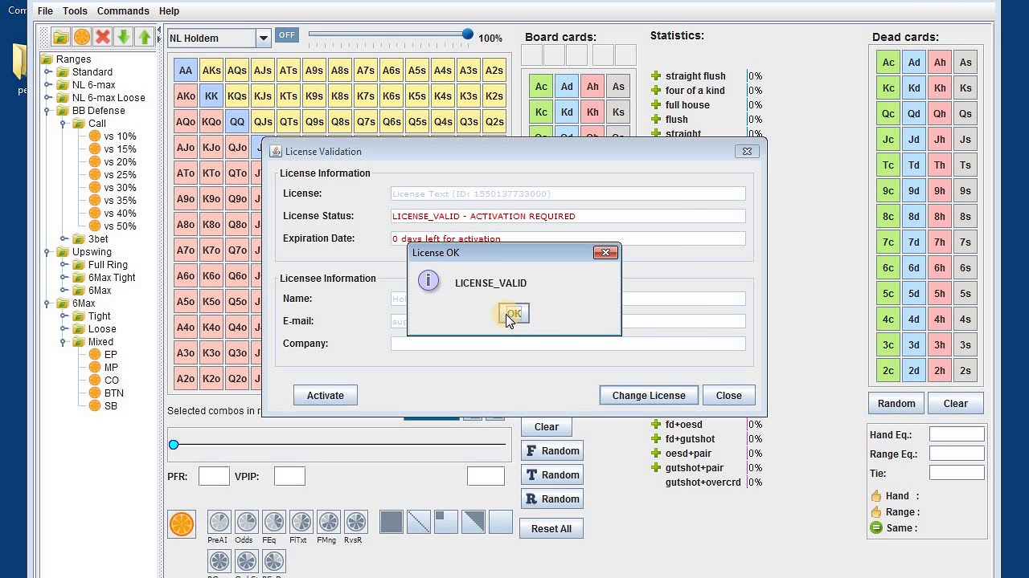
Task: Click the new folder toolbar icon
Action: (x=61, y=37)
